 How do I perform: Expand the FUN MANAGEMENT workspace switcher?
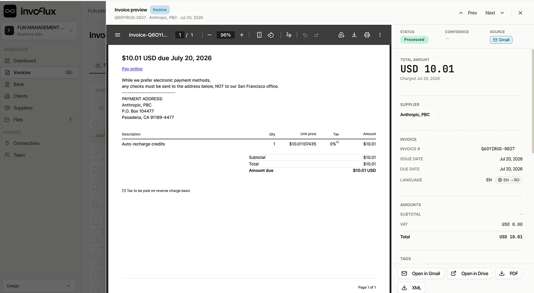[x=39, y=30]
